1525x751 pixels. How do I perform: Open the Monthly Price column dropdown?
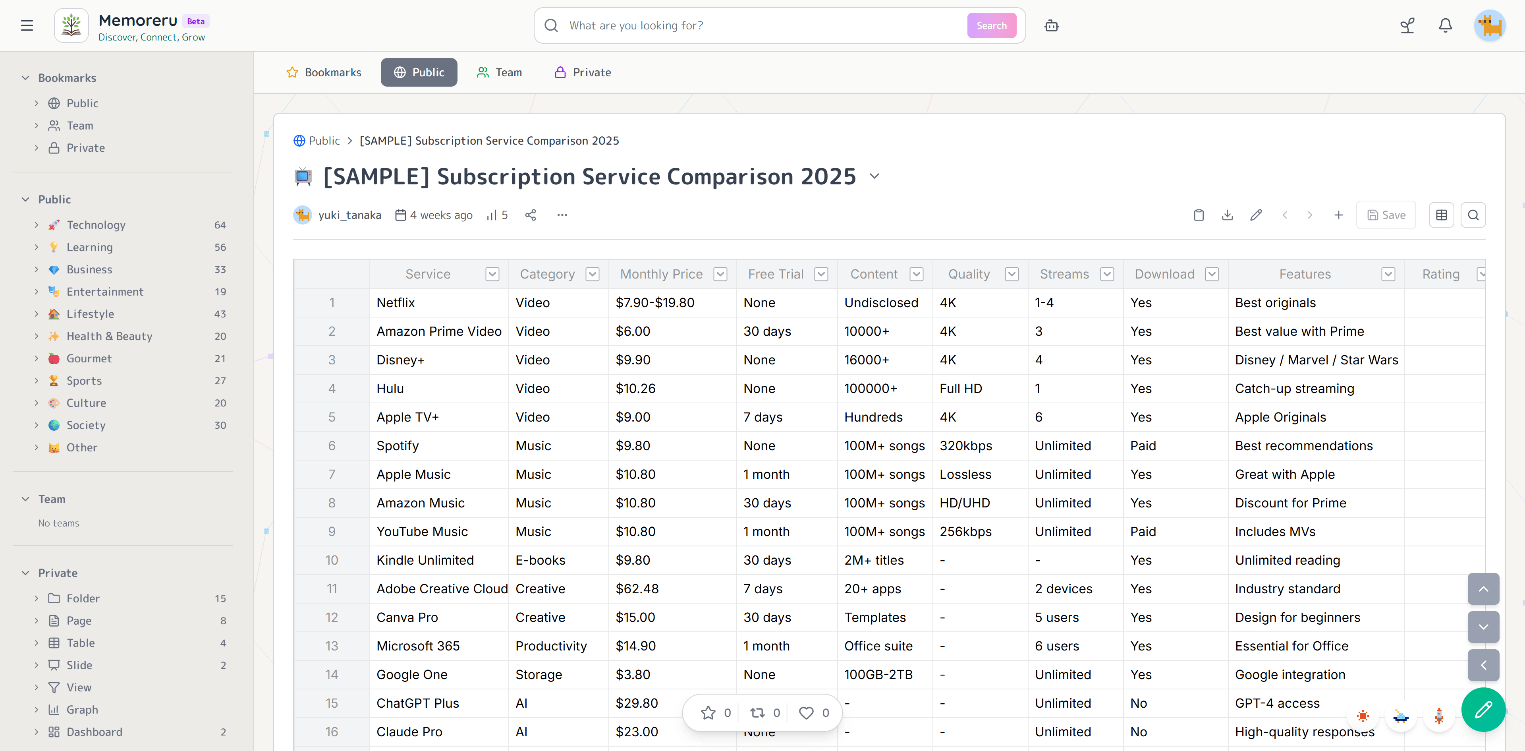click(x=720, y=274)
